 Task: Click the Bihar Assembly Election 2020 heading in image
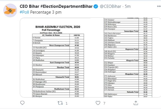tap(58, 27)
